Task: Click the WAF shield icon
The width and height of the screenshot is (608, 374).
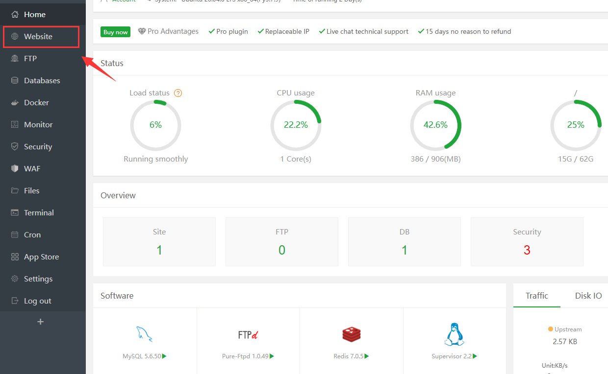Action: point(15,169)
